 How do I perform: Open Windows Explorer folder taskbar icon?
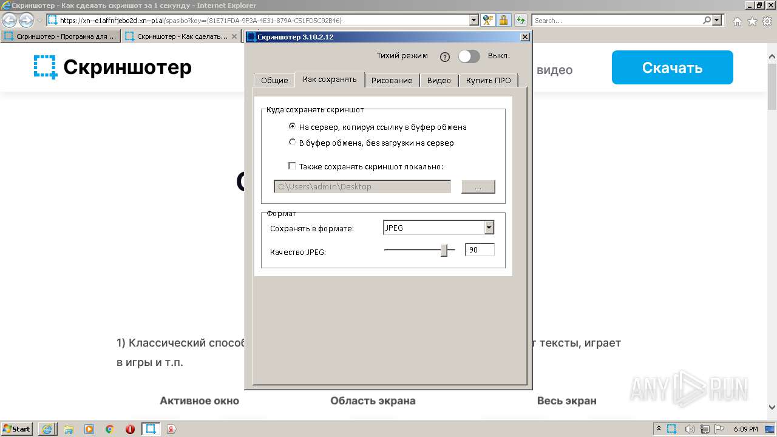[x=69, y=429]
